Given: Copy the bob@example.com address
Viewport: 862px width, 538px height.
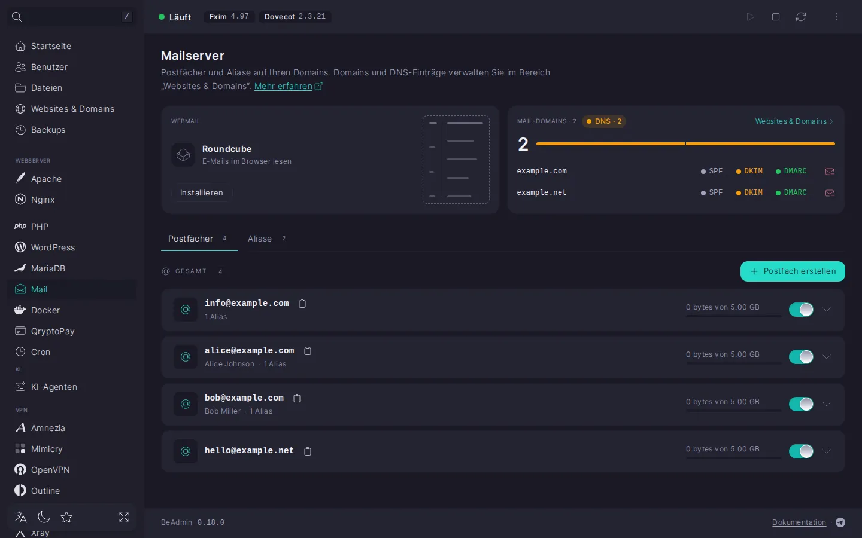Looking at the screenshot, I should click(297, 398).
